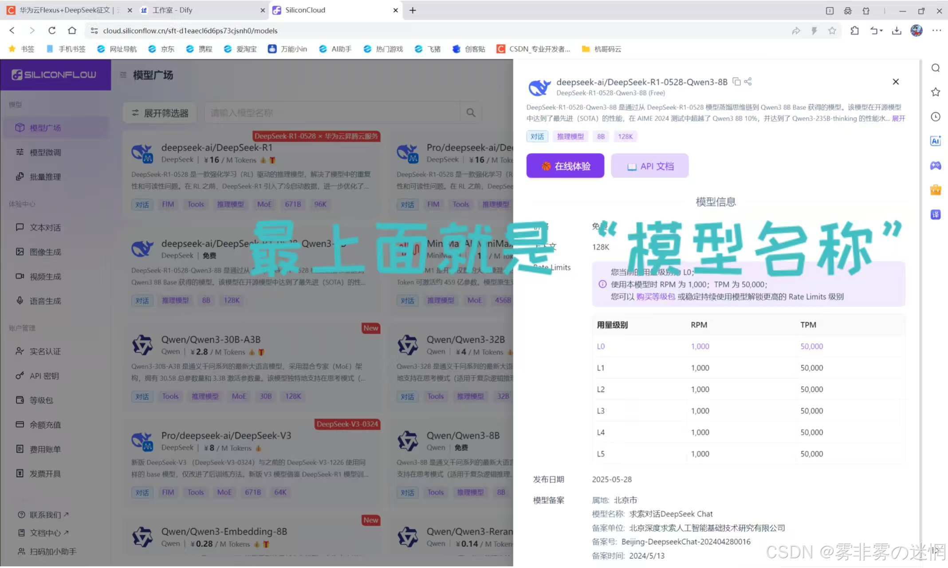The width and height of the screenshot is (948, 568).
Task: Open the right sidebar favorites star
Action: (x=936, y=92)
